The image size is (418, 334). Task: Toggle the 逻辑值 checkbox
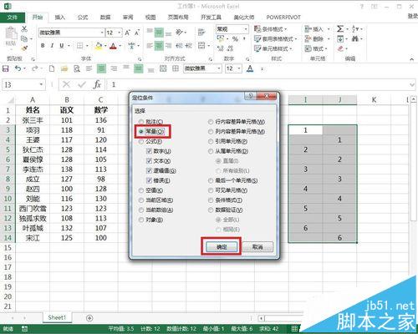tap(161, 170)
